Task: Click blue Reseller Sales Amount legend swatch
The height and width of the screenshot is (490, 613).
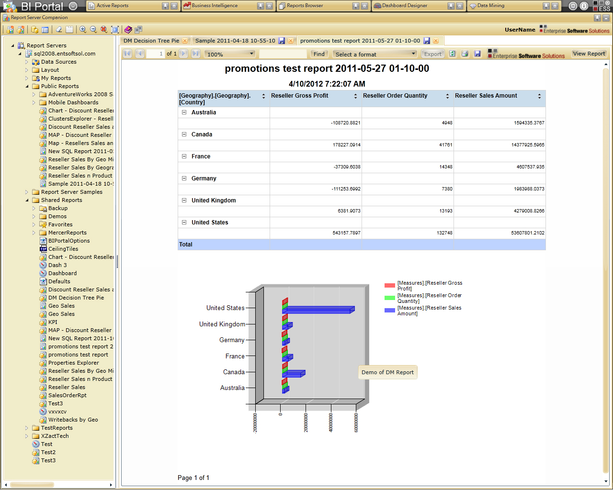Action: point(390,310)
